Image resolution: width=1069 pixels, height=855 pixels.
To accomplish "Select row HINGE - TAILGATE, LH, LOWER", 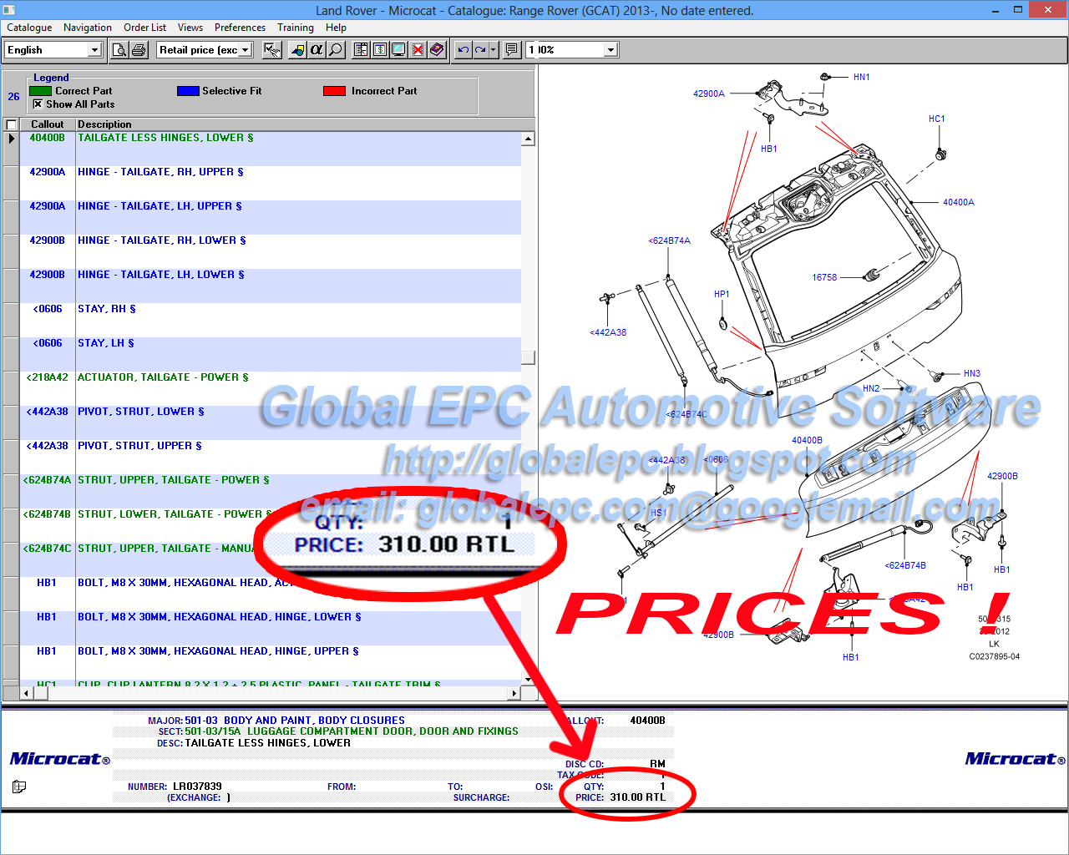I will coord(271,286).
